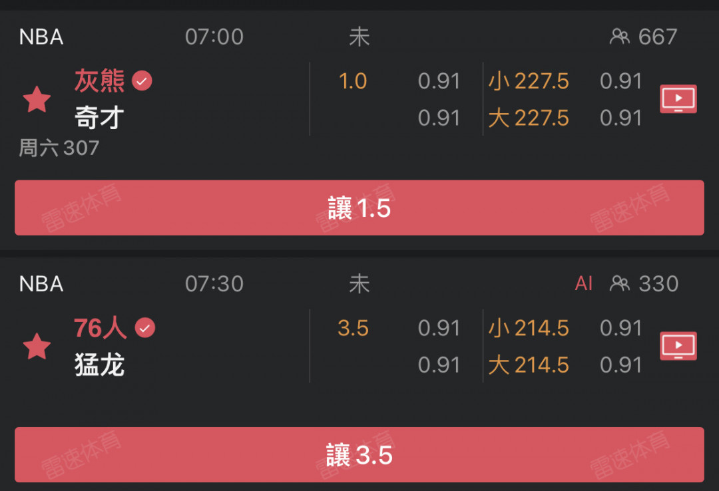This screenshot has width=719, height=491.
Task: Select 大 227.5 over option
Action: (x=528, y=118)
